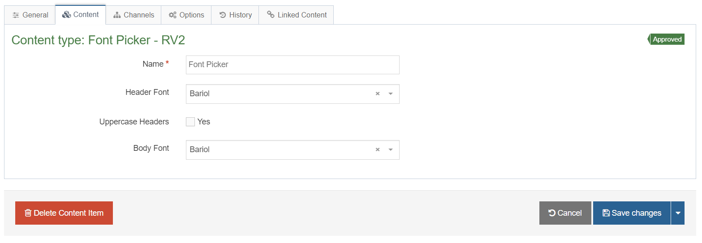
Task: Click the Options gears icon
Action: pyautogui.click(x=172, y=15)
